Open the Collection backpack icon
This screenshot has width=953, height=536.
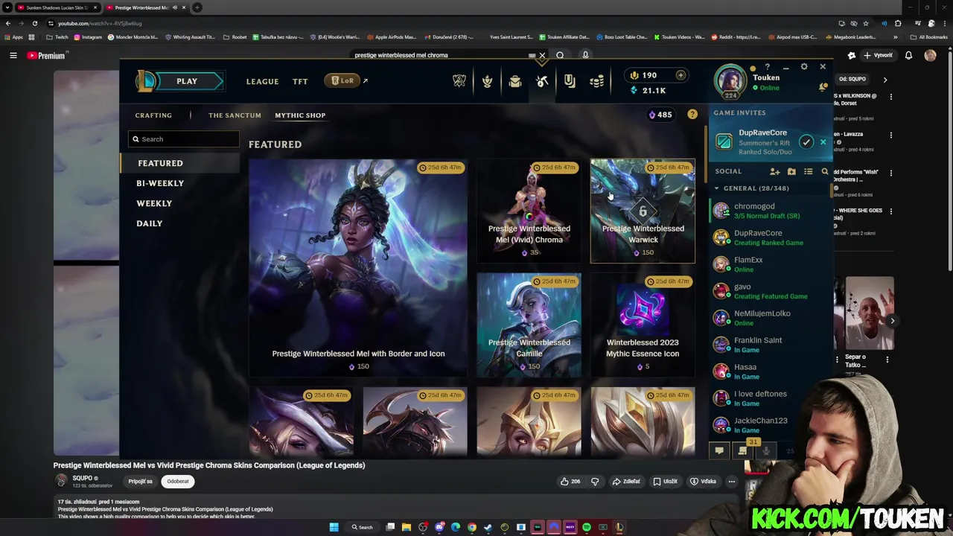514,81
